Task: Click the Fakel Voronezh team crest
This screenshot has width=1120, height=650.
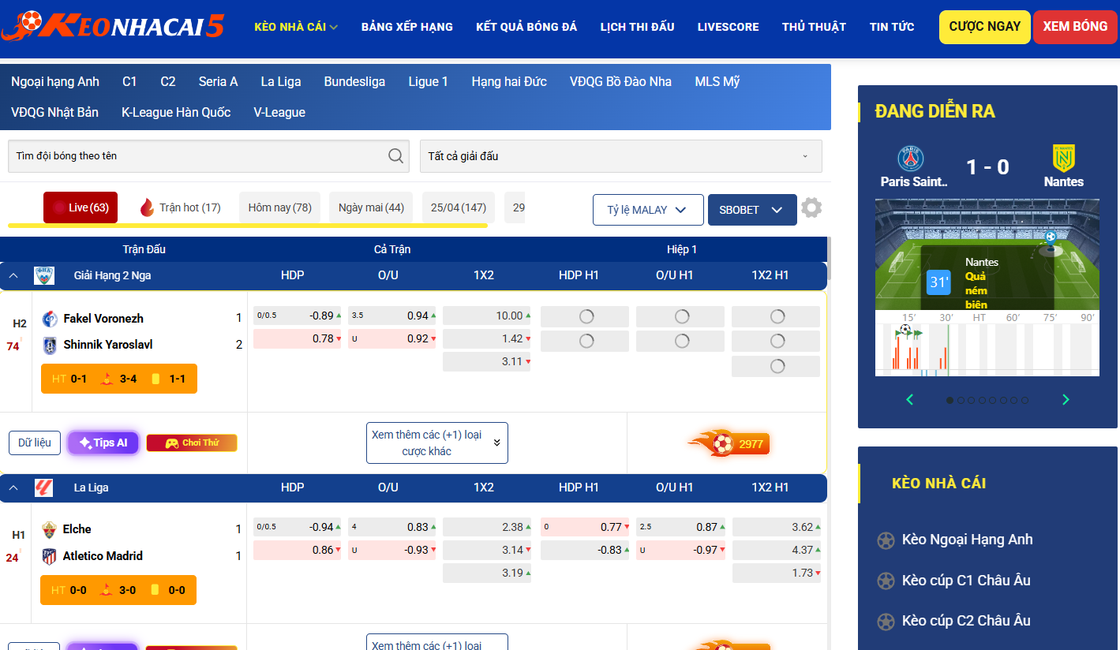Action: click(50, 319)
